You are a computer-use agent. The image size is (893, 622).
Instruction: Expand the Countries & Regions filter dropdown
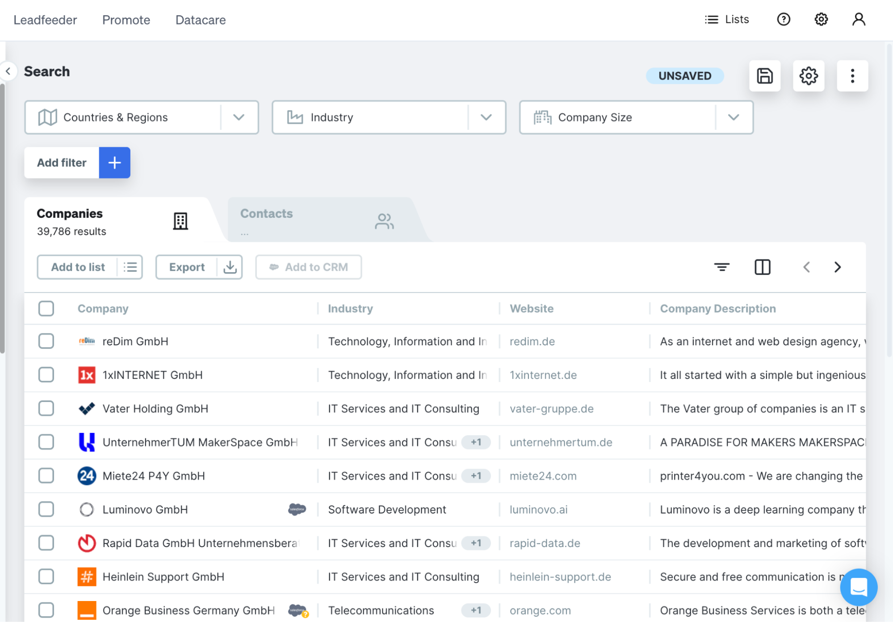point(239,117)
